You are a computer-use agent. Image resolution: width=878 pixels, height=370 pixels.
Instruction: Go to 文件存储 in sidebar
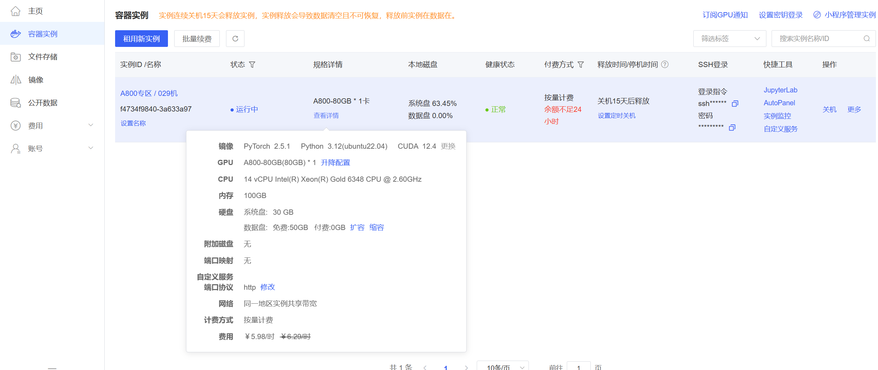42,57
